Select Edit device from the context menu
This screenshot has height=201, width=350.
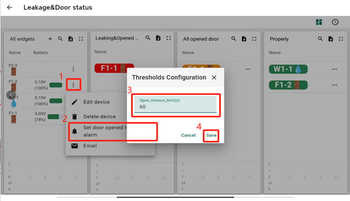tap(97, 102)
